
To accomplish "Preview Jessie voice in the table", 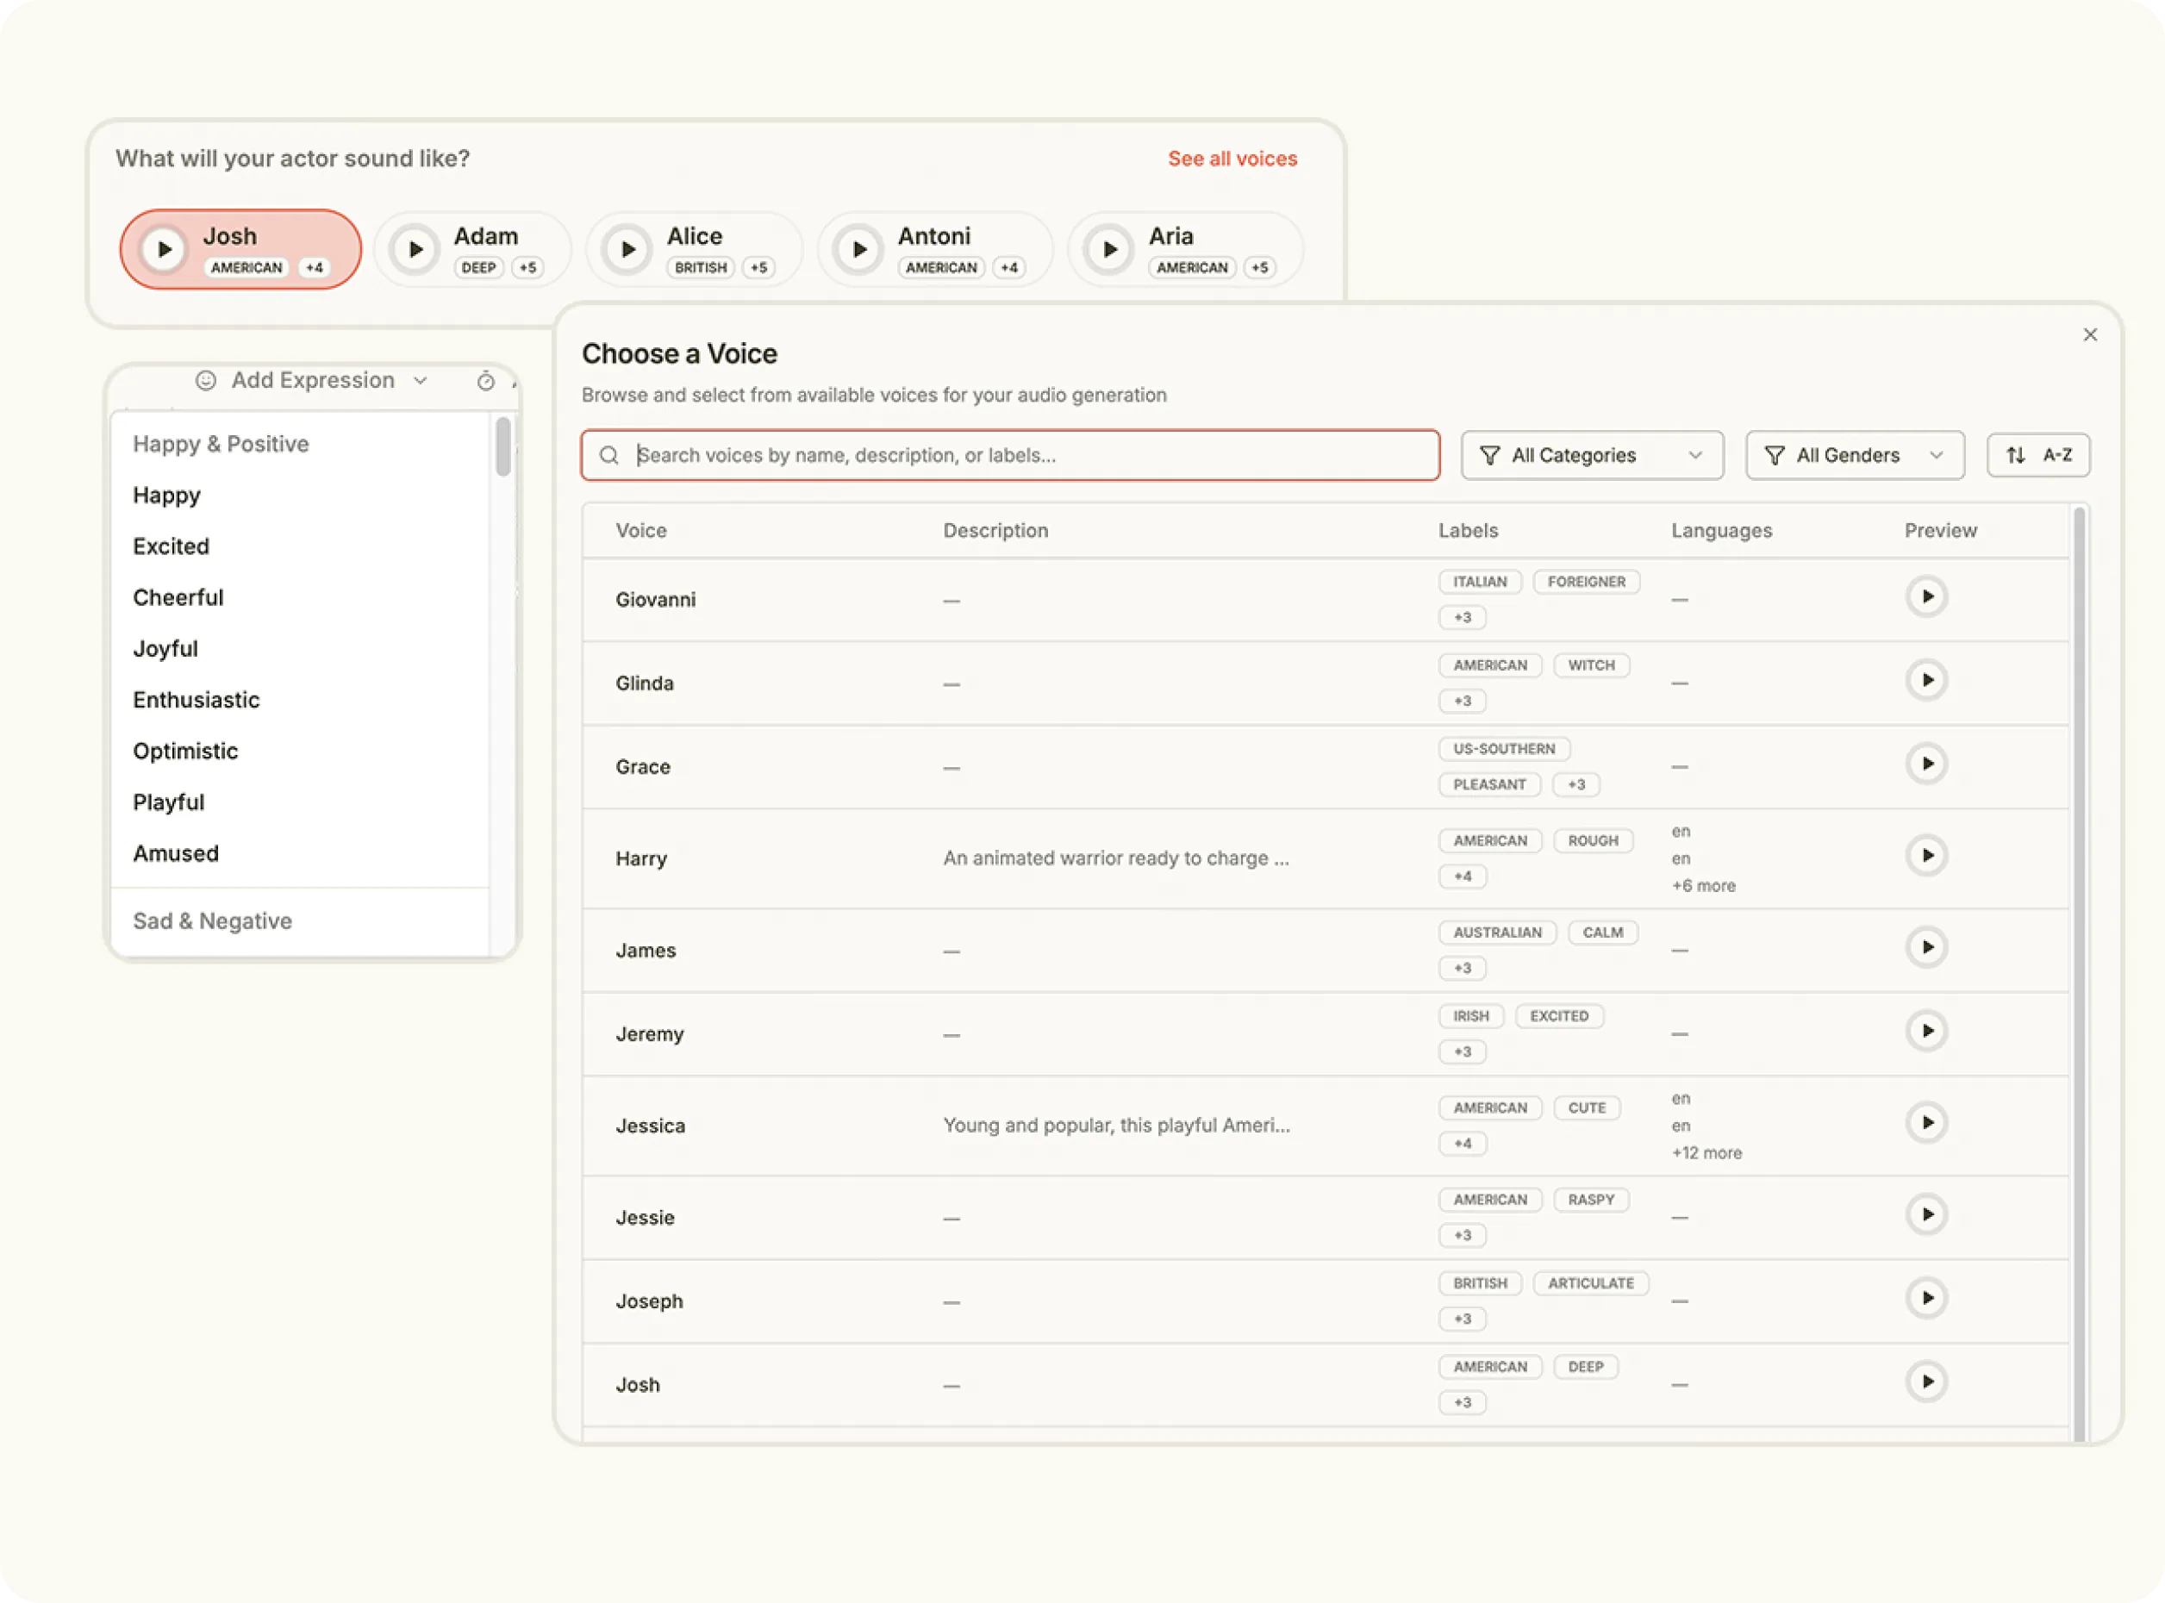I will coord(1927,1215).
